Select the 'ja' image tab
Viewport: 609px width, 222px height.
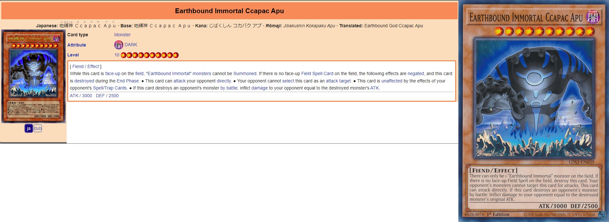coord(29,128)
